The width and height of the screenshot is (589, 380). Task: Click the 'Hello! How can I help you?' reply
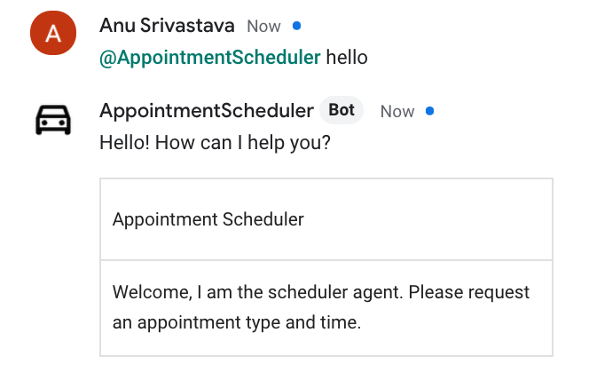(215, 142)
